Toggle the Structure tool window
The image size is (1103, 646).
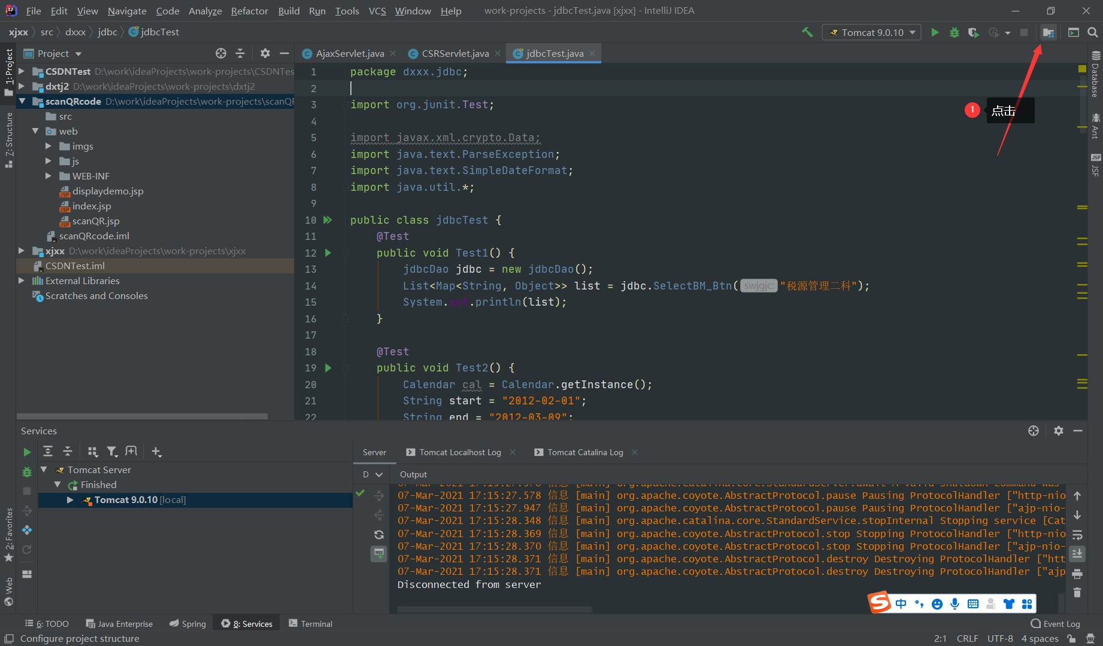[x=9, y=139]
